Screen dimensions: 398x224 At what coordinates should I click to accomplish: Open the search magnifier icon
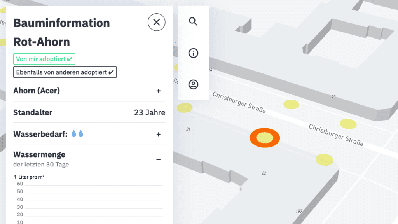click(x=193, y=22)
